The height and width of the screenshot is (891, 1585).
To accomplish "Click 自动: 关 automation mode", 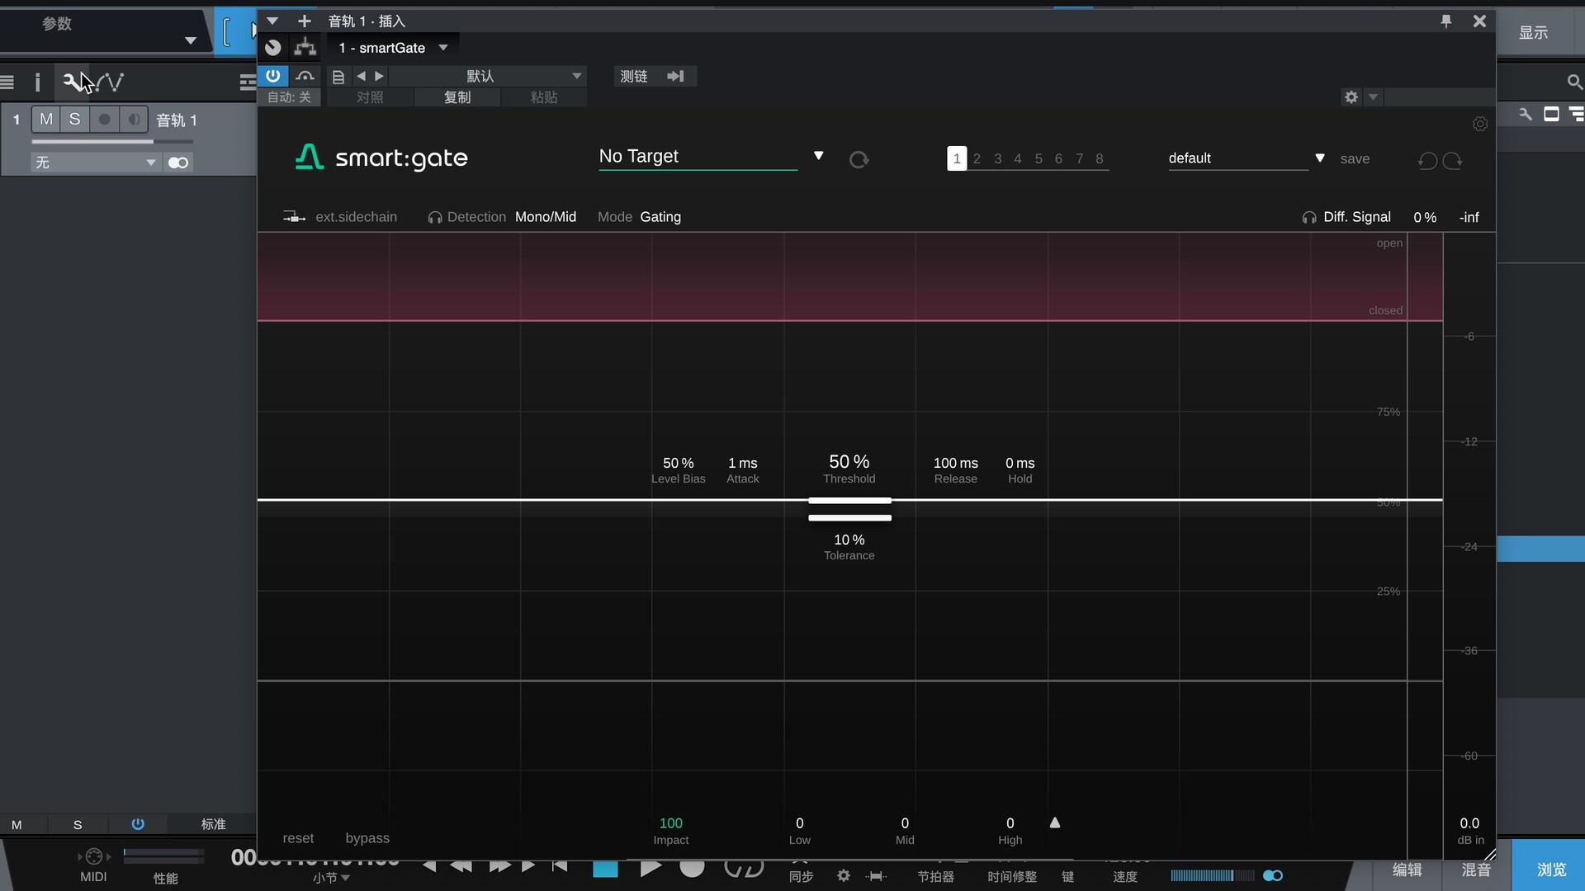I will (289, 97).
